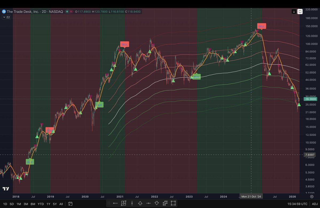Screen dimensions: 320x208
Task: Select the horizontal ray drawing tool
Action: [115, 203]
